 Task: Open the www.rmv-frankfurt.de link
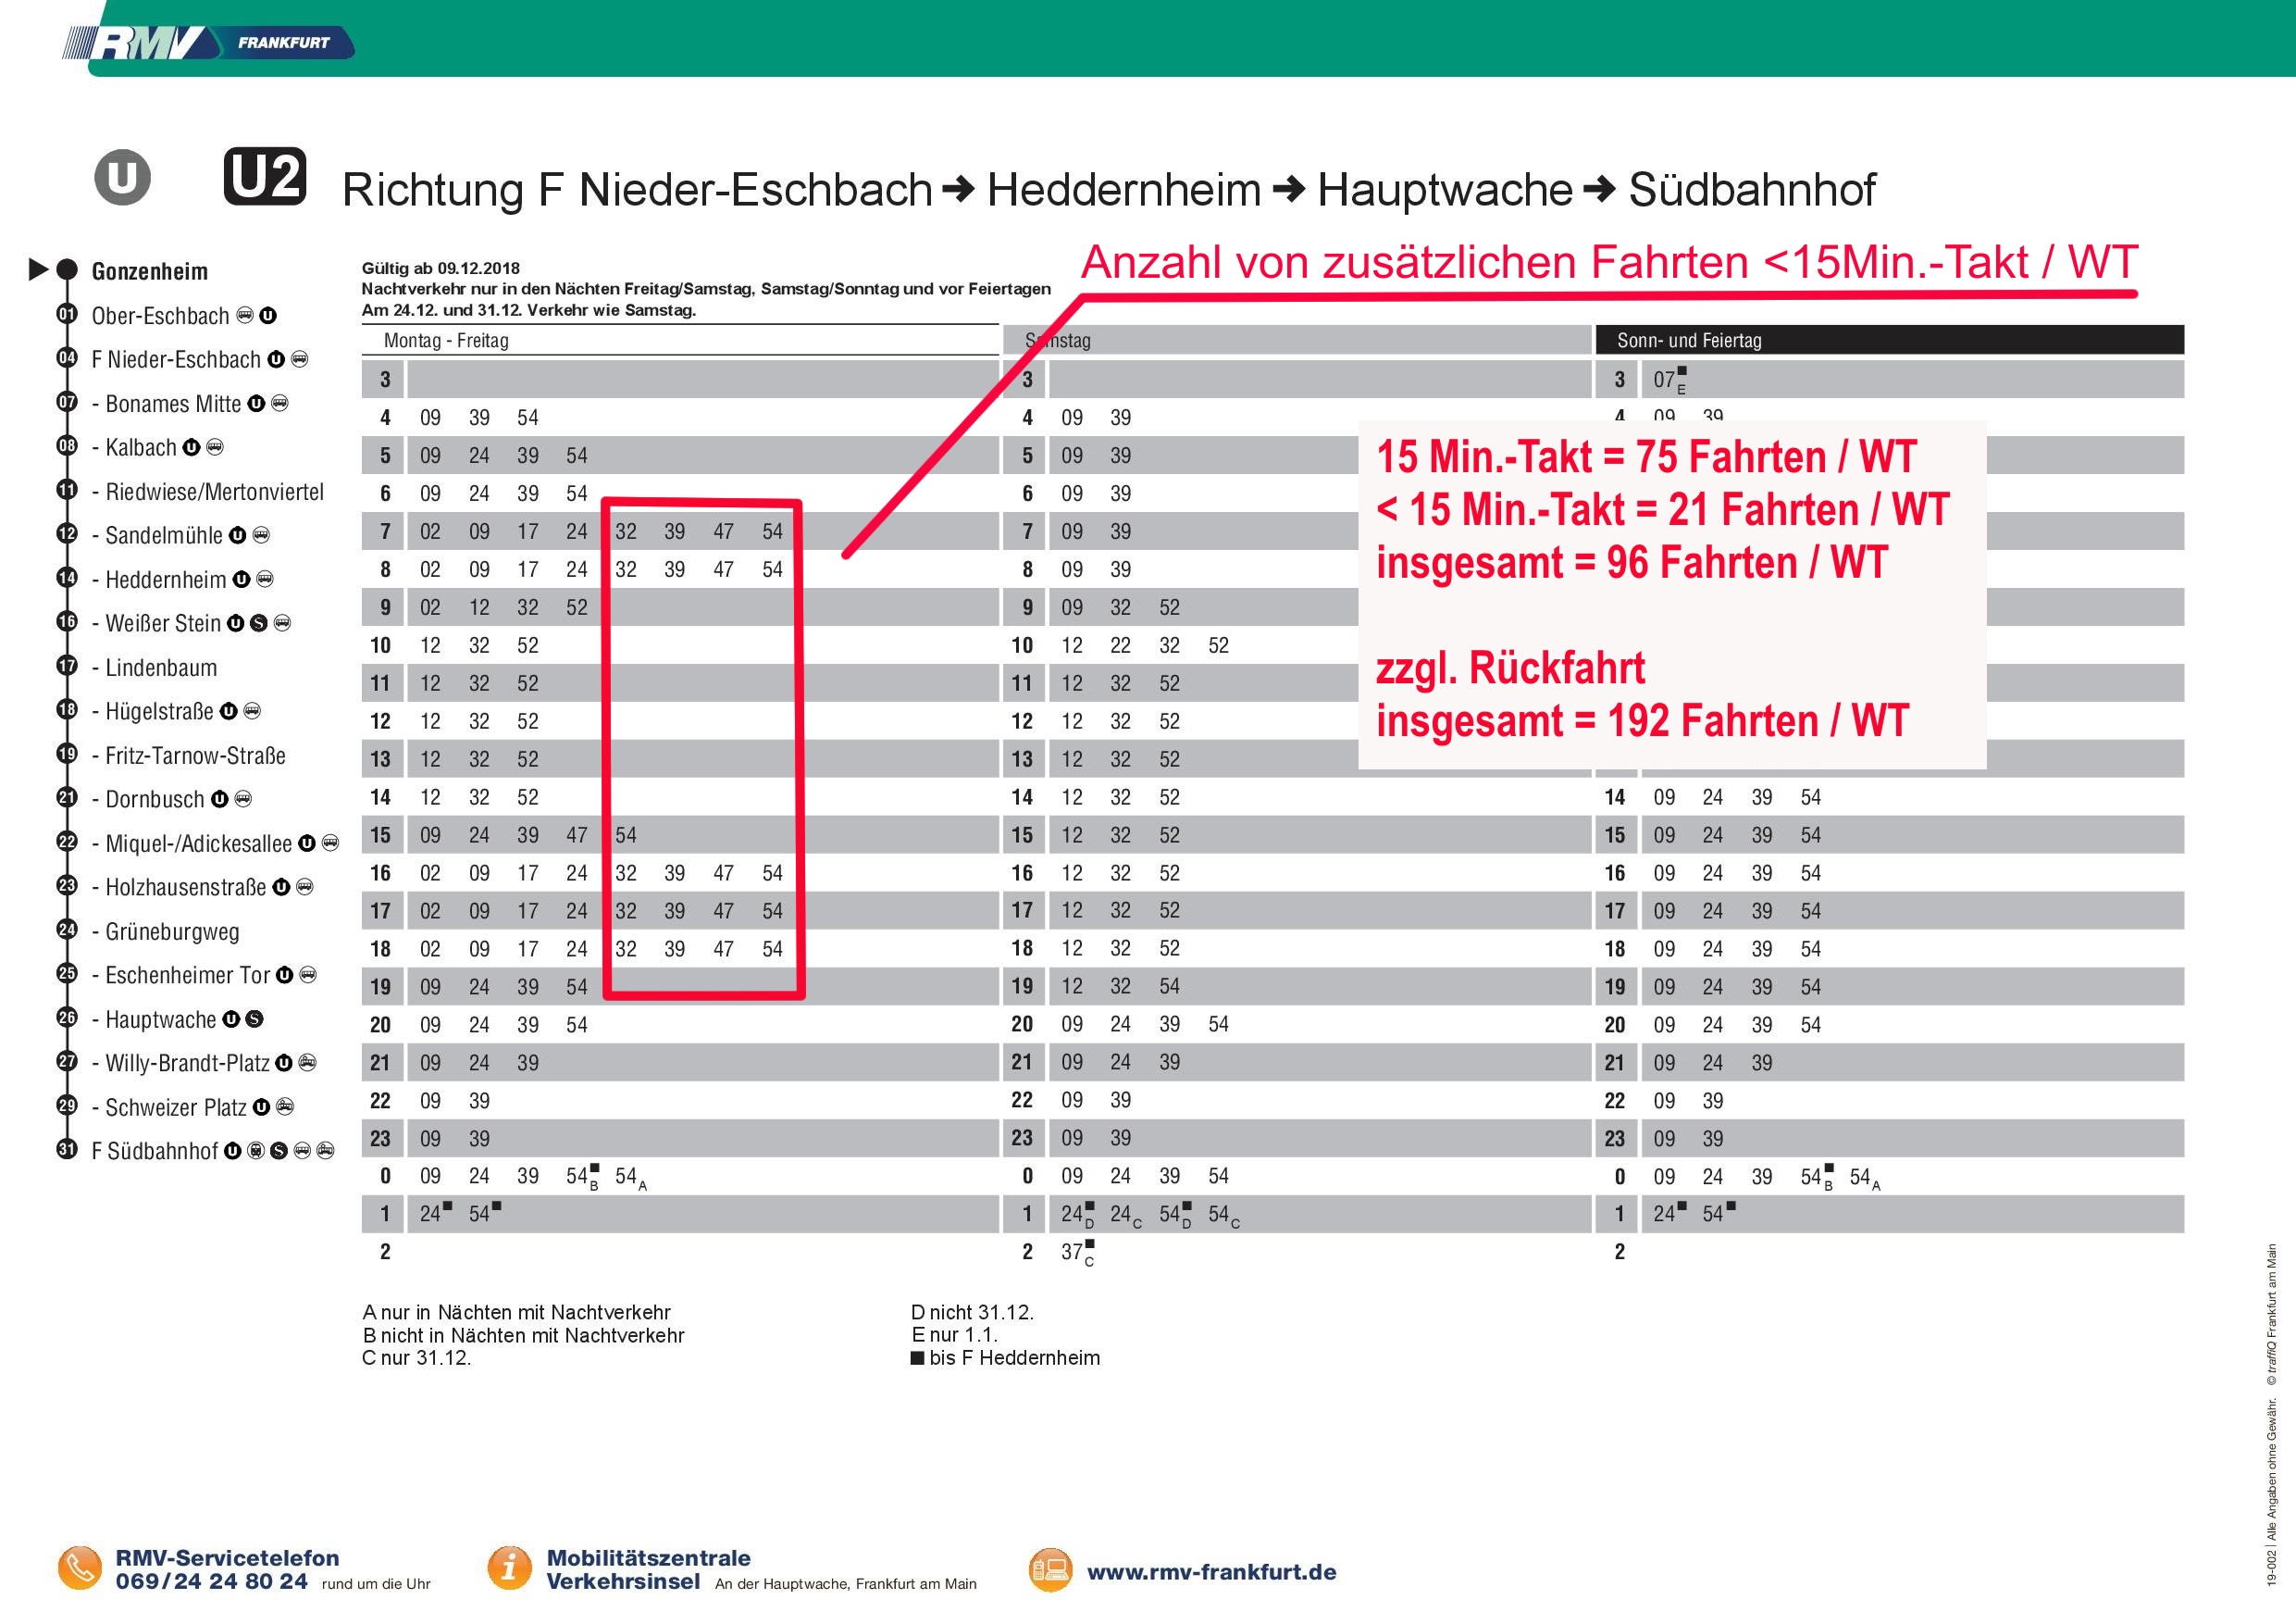click(x=1211, y=1572)
